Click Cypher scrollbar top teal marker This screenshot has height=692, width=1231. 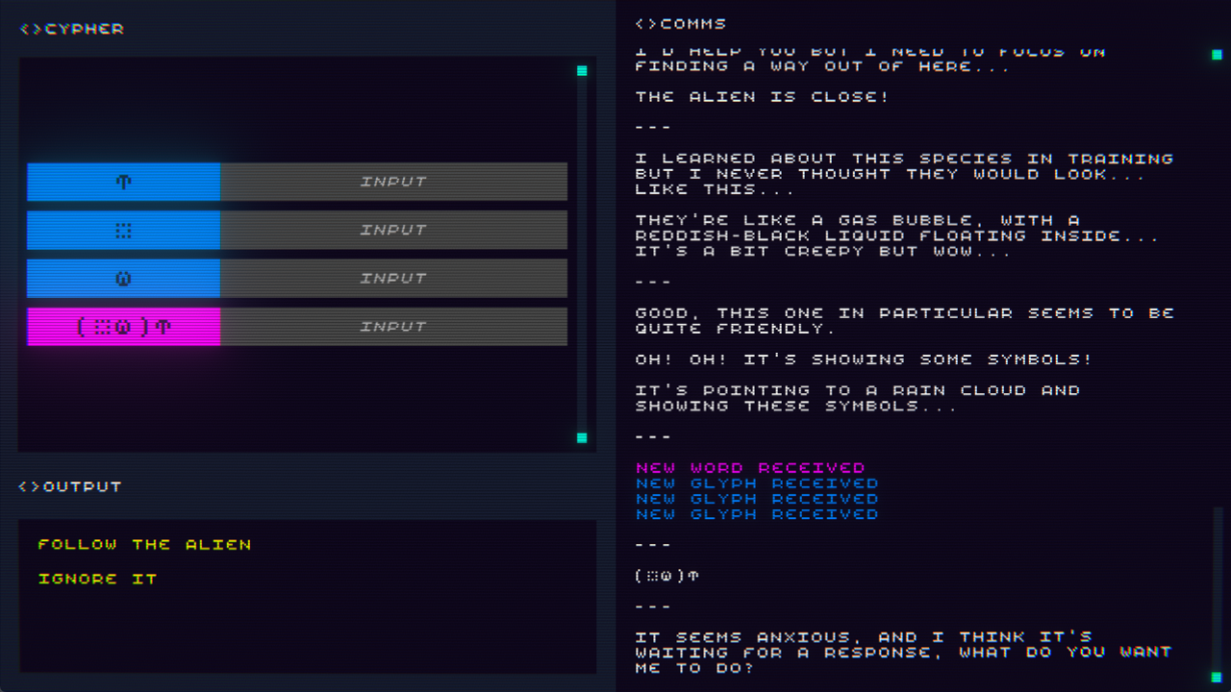pos(582,71)
